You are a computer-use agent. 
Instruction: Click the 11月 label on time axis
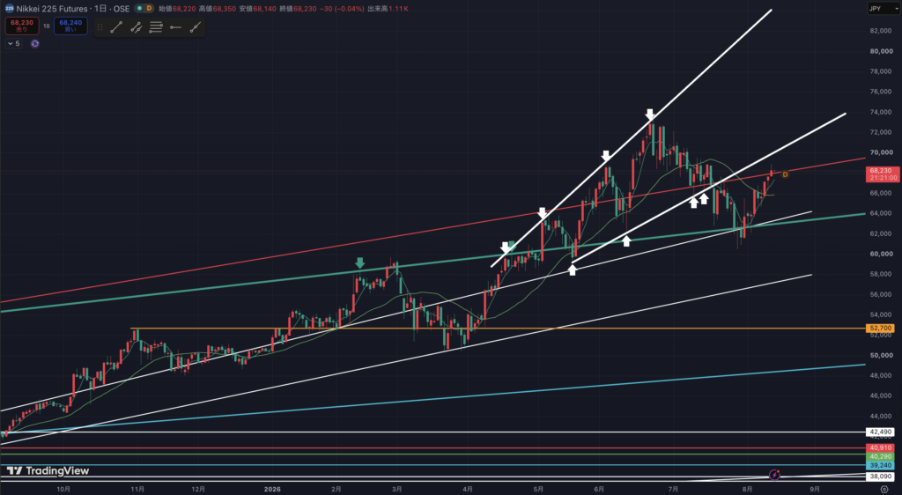click(137, 489)
